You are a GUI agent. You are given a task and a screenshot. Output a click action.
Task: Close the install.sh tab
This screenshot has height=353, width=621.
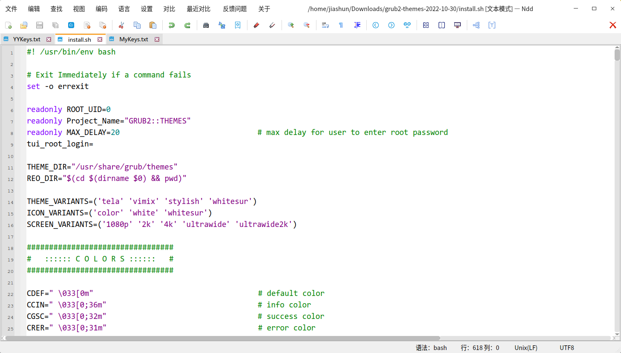100,40
